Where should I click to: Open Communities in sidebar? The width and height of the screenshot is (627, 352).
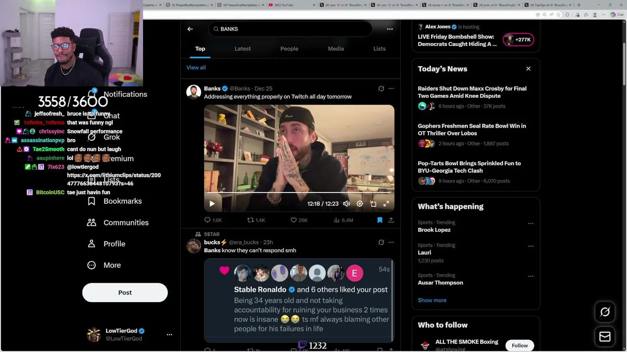[x=118, y=222]
